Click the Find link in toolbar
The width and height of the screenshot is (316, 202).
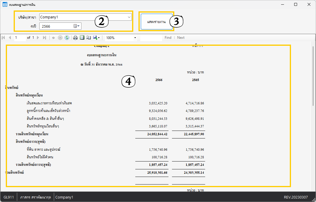(168, 38)
